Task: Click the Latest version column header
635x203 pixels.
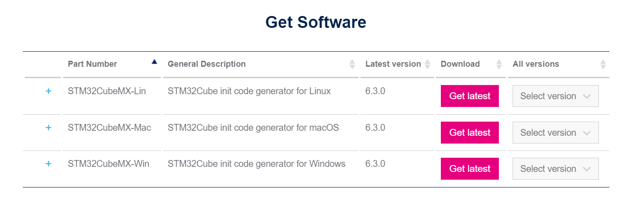Action: pyautogui.click(x=393, y=64)
